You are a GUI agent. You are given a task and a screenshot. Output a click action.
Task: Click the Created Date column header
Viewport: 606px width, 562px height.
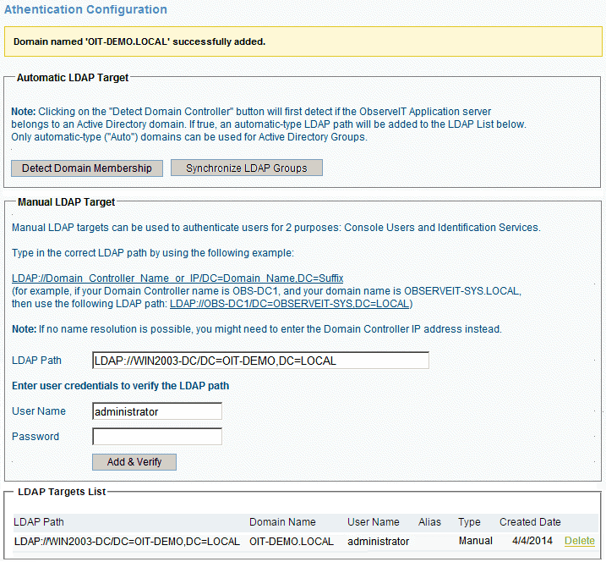[530, 522]
